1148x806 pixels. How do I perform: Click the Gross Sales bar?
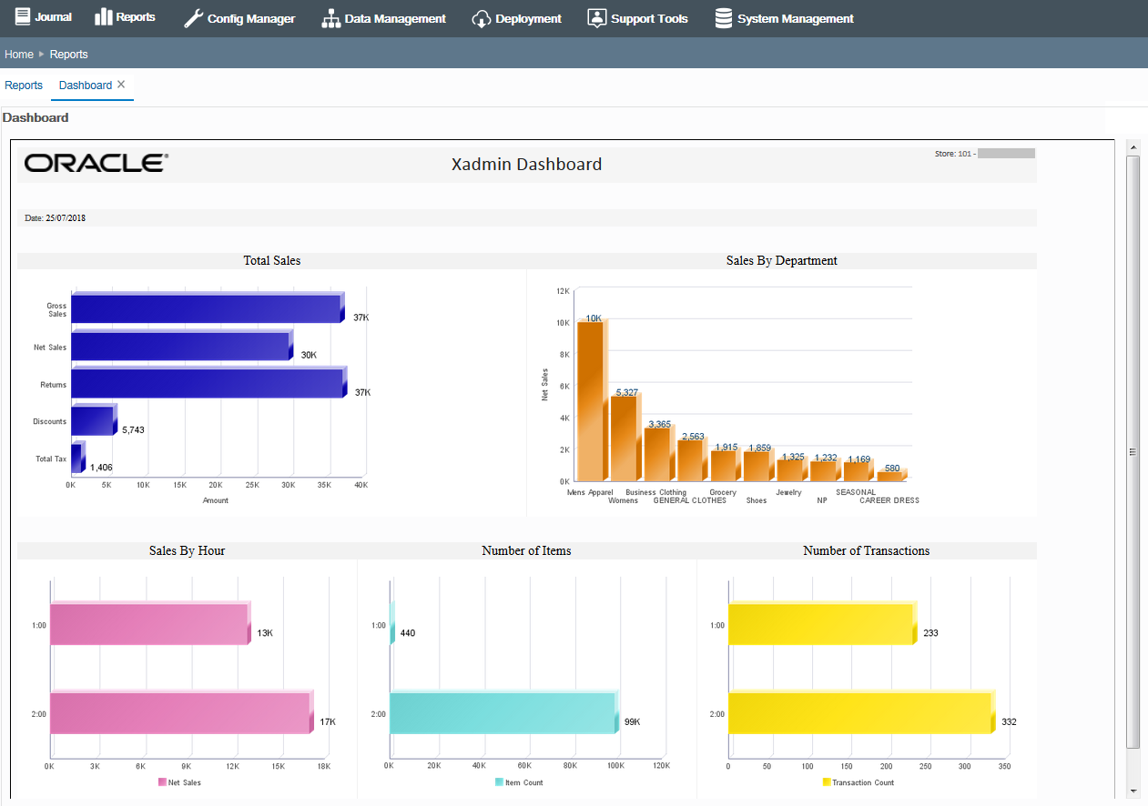click(x=205, y=307)
